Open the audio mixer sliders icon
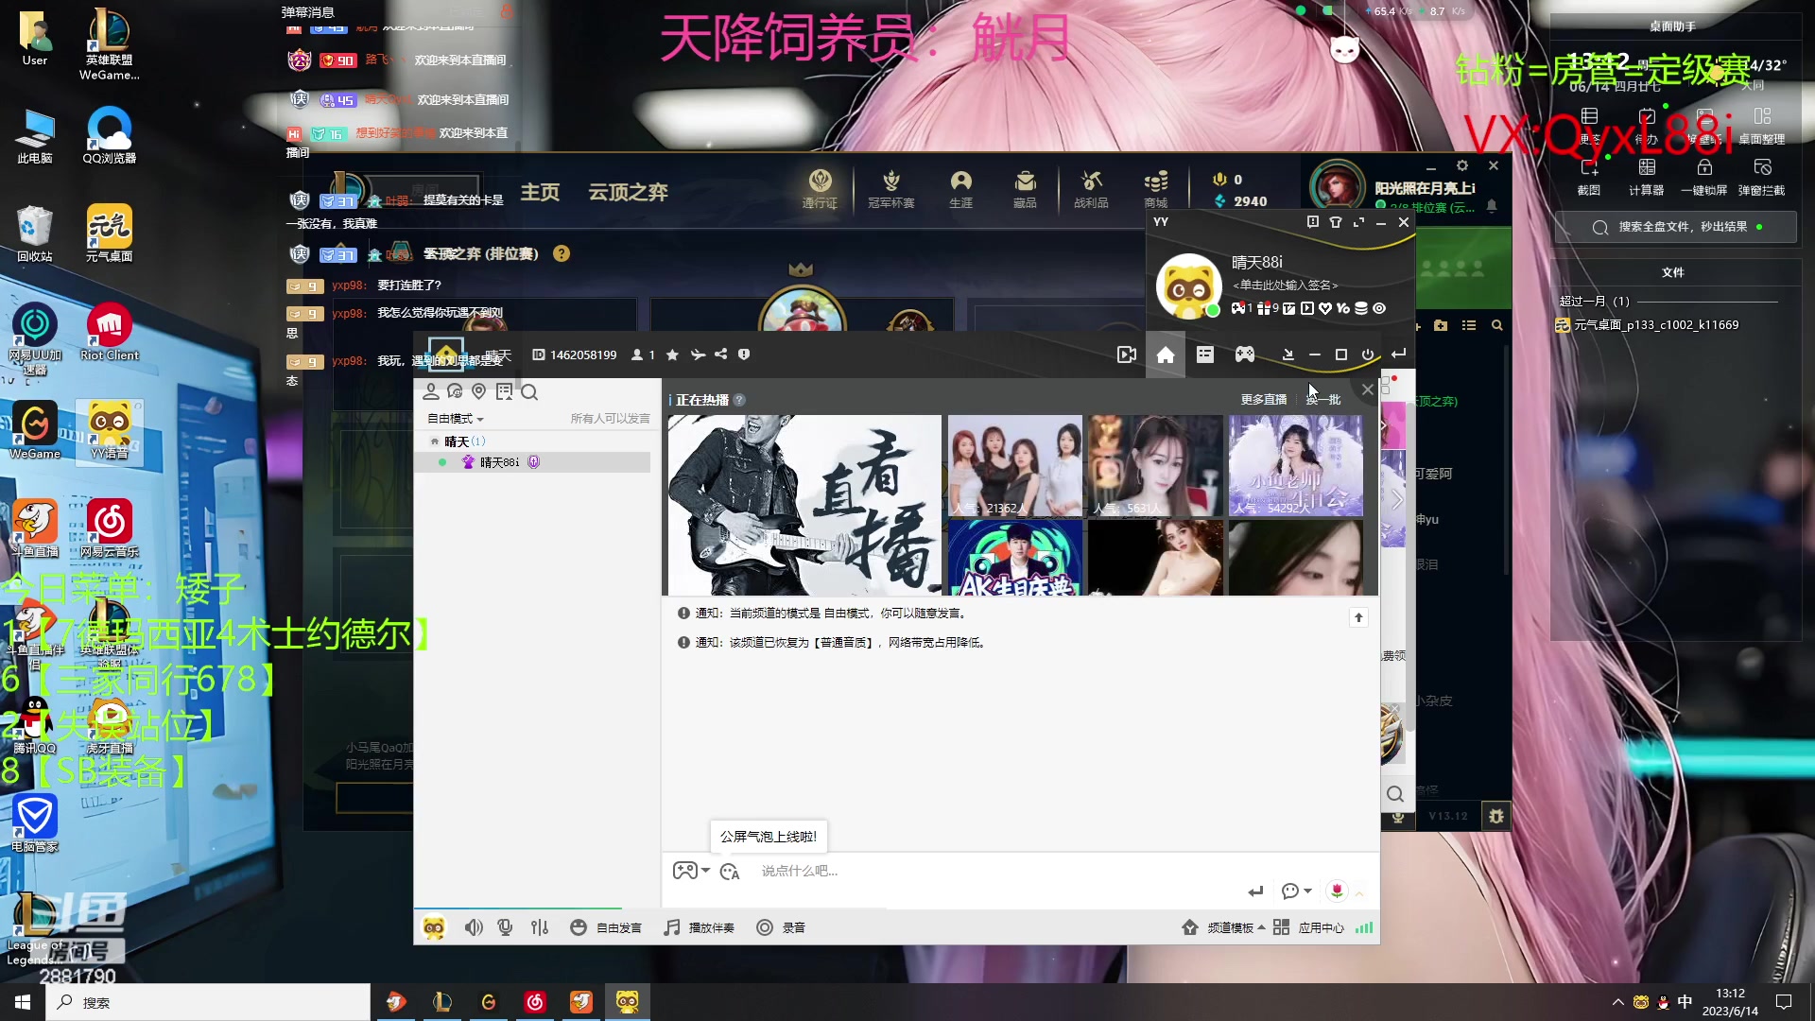This screenshot has height=1021, width=1815. coord(539,927)
